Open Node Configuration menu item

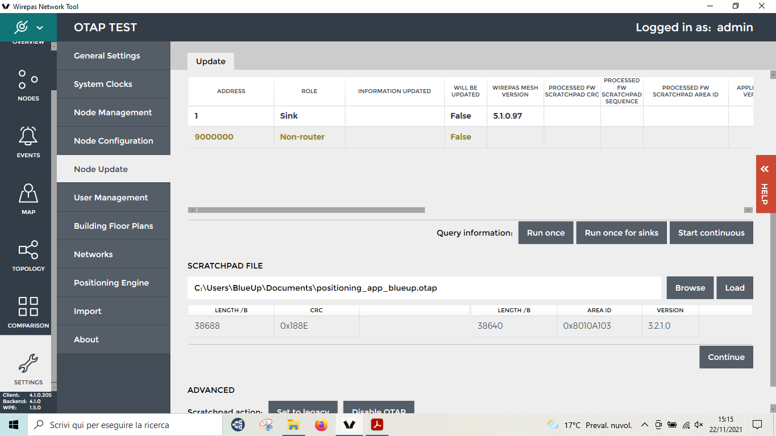pos(114,141)
